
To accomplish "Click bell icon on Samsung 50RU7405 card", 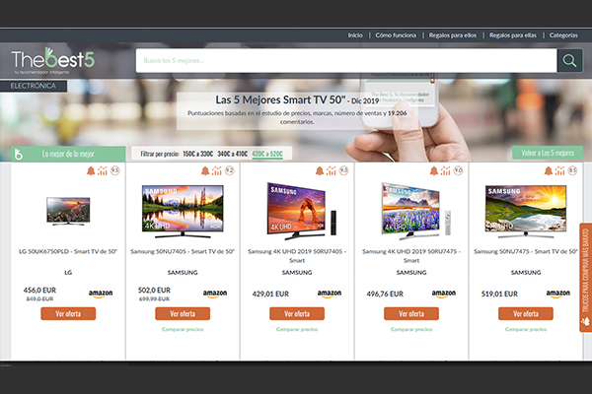I will [318, 170].
